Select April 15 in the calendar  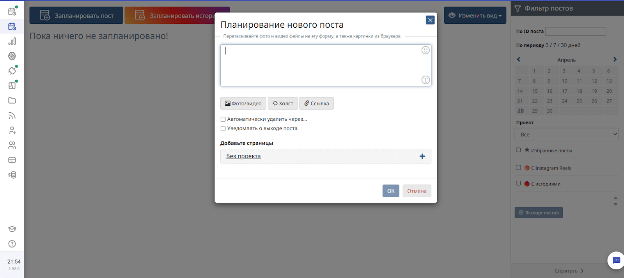[535, 91]
